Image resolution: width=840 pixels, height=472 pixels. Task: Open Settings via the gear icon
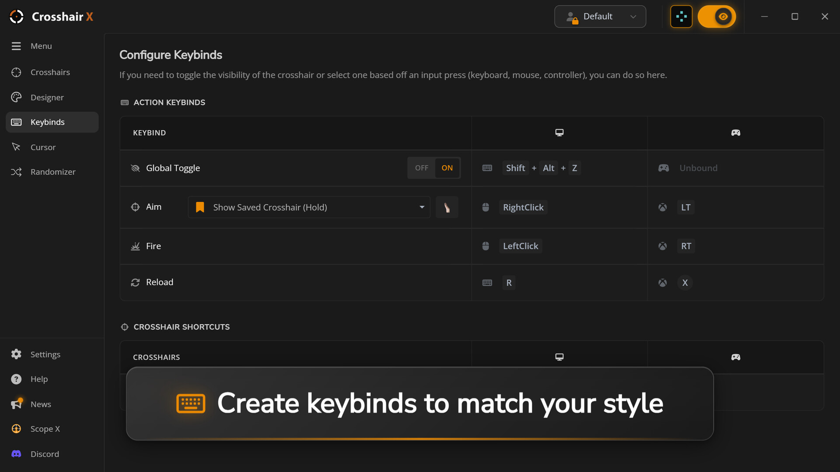coord(16,354)
